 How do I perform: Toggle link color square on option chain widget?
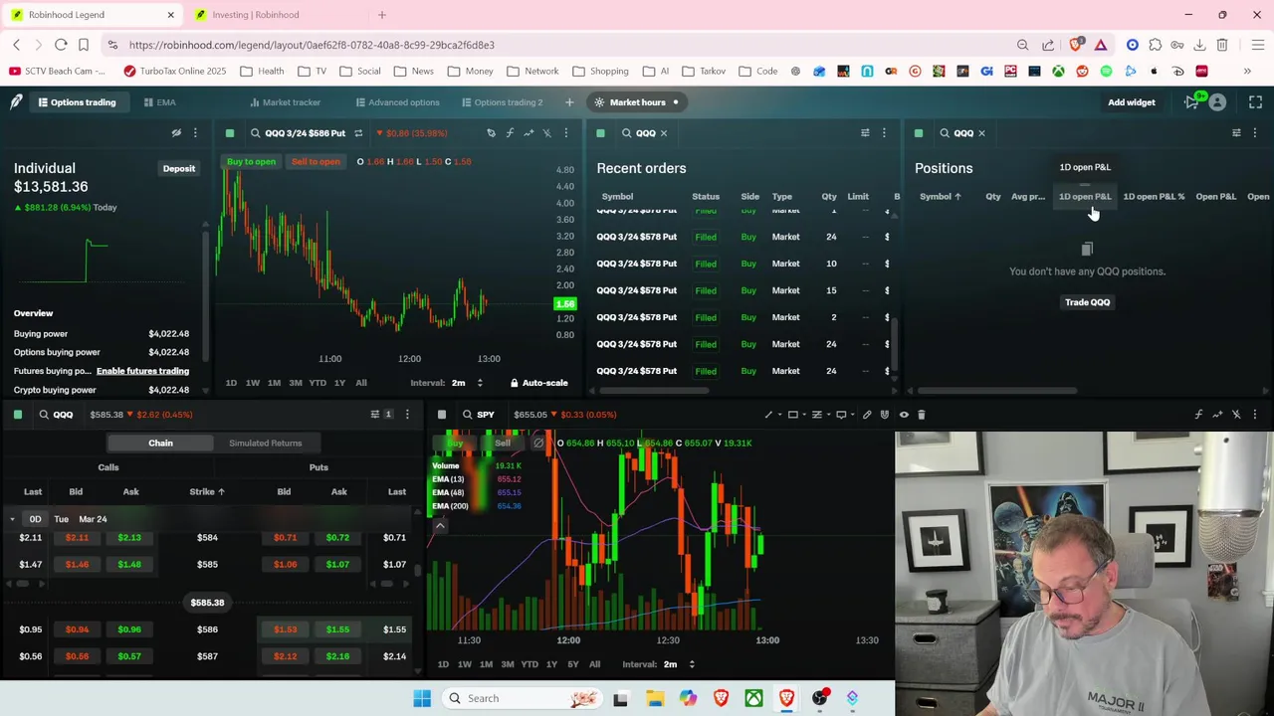pyautogui.click(x=18, y=415)
